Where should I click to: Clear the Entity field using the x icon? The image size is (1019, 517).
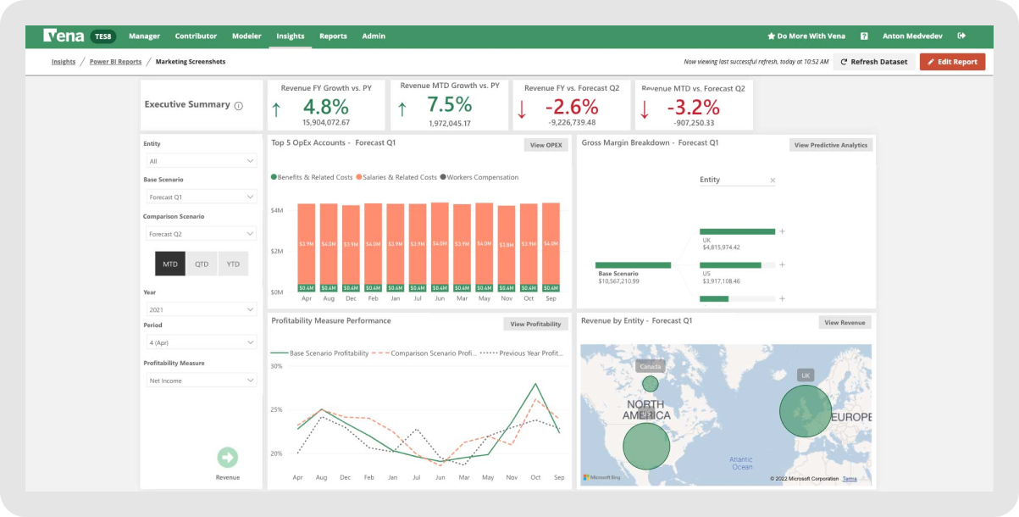(x=772, y=180)
